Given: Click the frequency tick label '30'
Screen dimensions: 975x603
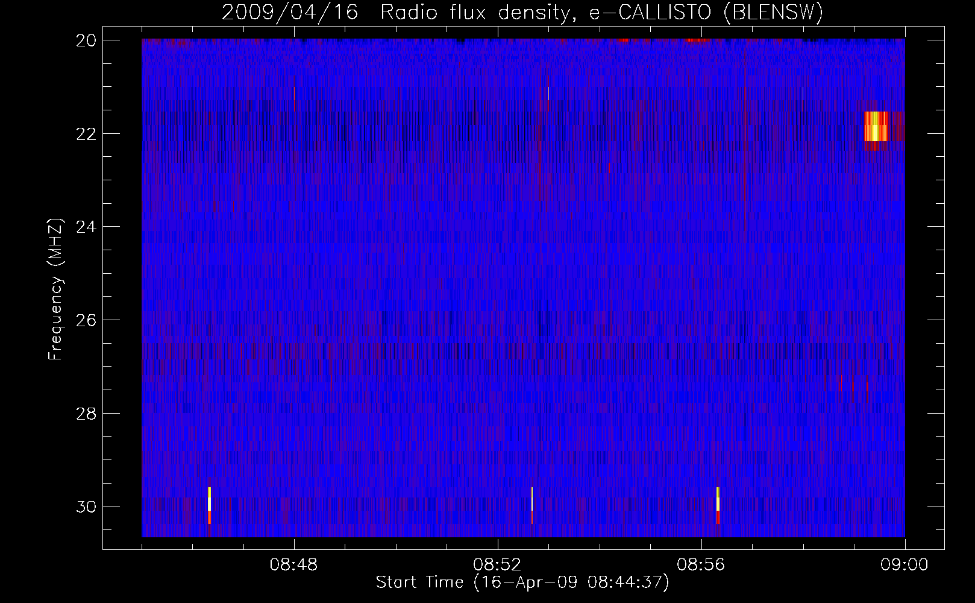Looking at the screenshot, I should click(x=86, y=507).
